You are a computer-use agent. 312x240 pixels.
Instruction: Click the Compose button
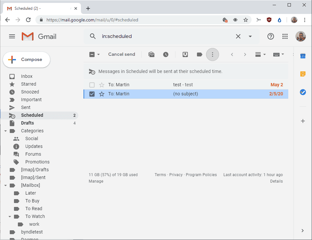coord(26,60)
